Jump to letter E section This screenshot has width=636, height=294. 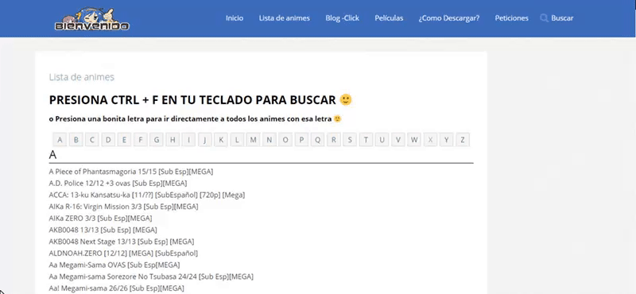[x=124, y=140]
